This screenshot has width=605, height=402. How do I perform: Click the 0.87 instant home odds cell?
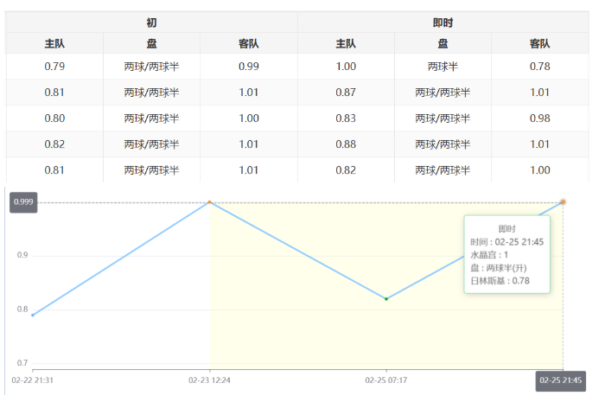tap(346, 93)
